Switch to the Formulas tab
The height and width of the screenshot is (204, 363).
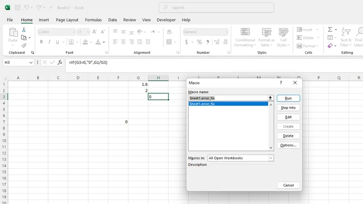(93, 20)
